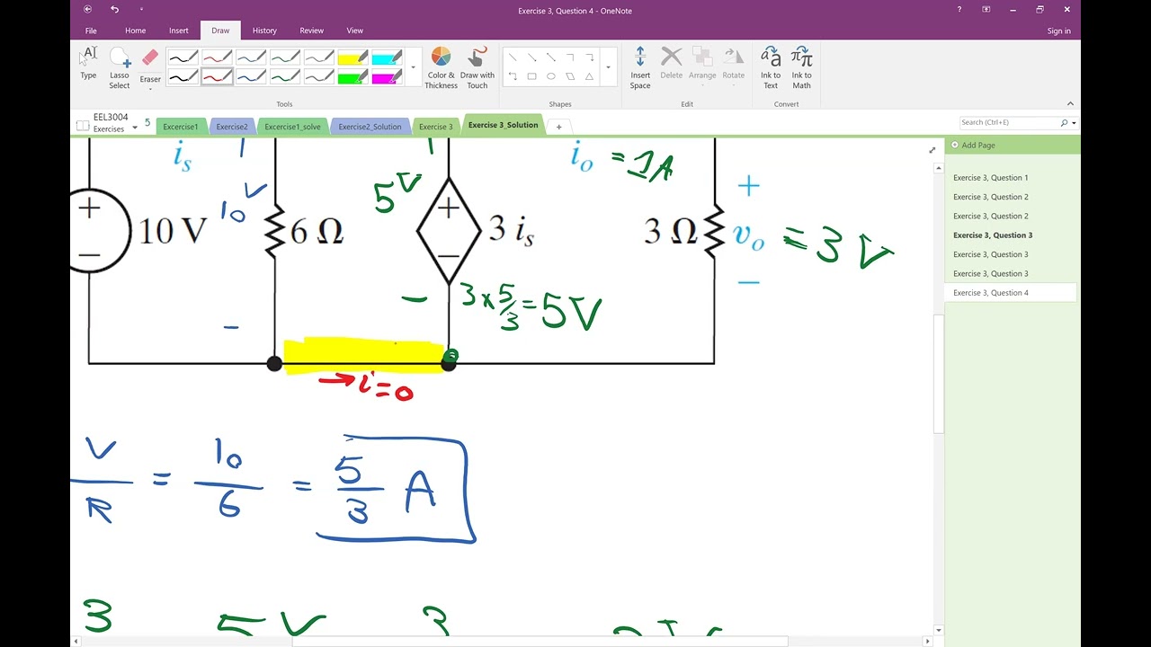Expand the Shapes gallery
The width and height of the screenshot is (1151, 647).
608,67
